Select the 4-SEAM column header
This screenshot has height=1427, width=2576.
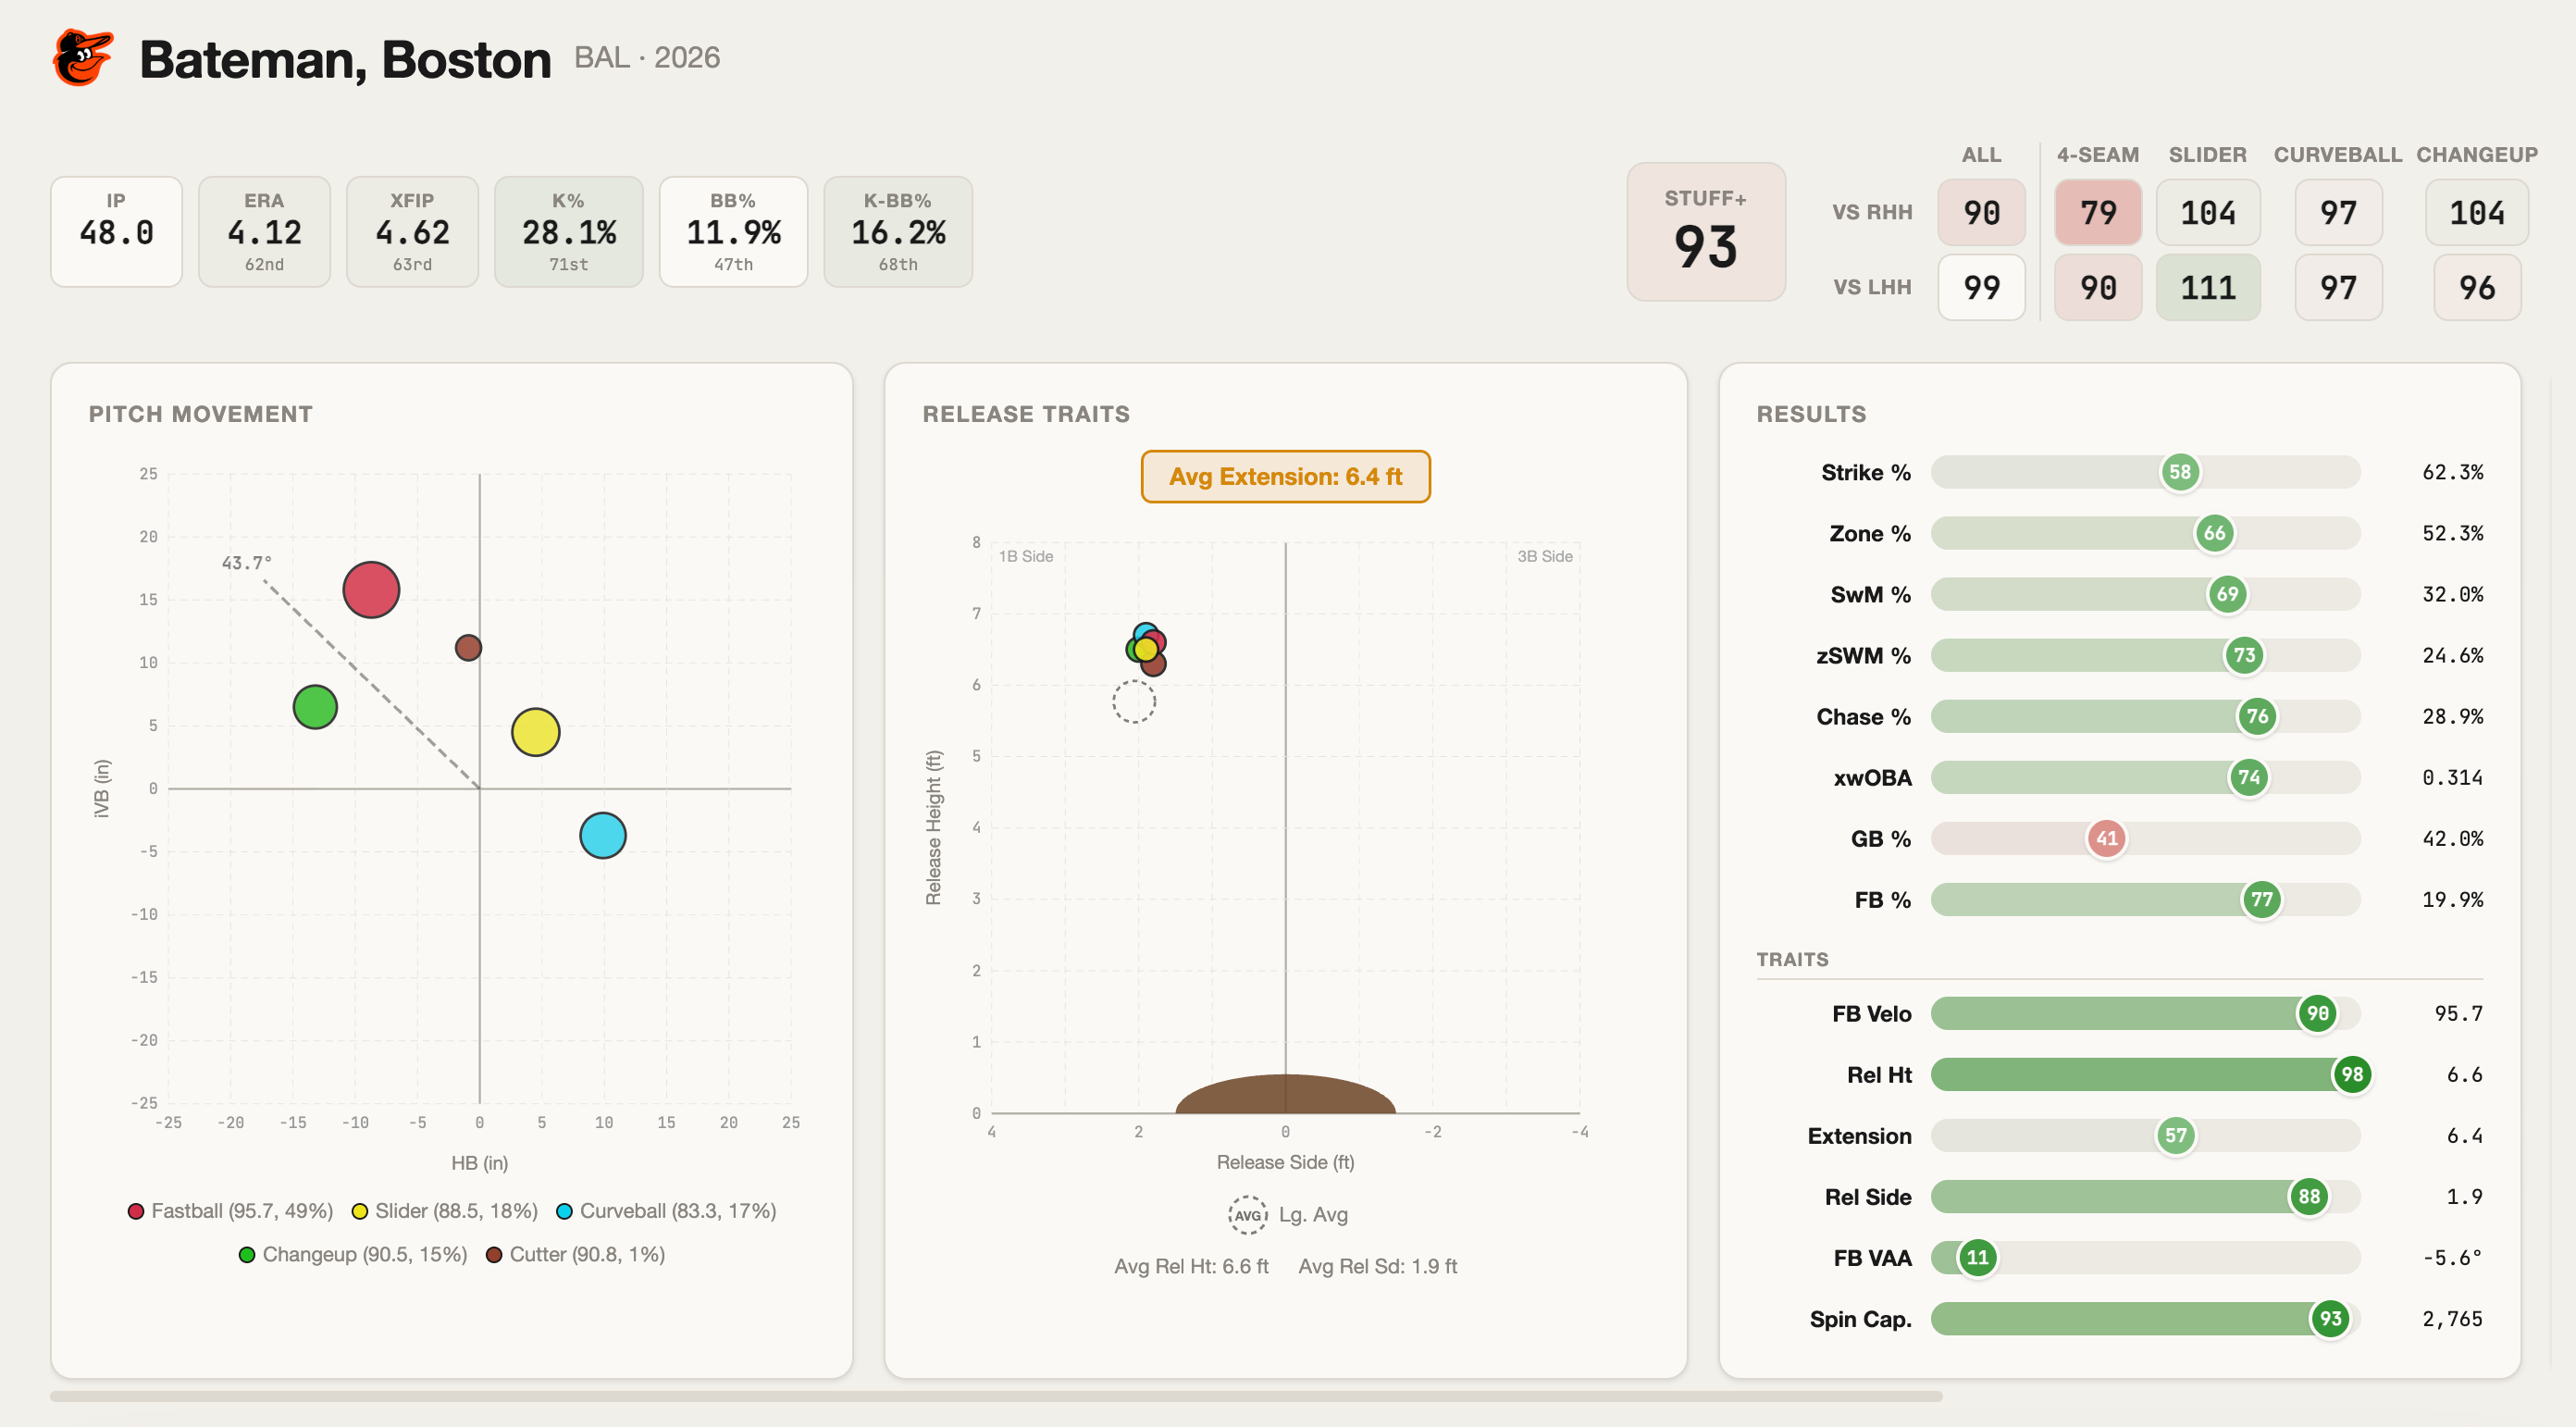point(2098,155)
